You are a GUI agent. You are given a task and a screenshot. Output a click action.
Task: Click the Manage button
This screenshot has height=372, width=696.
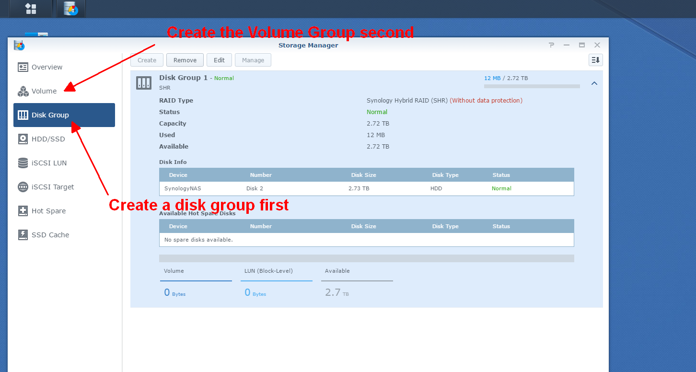[253, 60]
